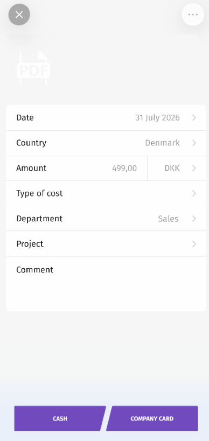Screen dimensions: 209x441
Task: Expand the DKK currency chevron
Action: click(x=194, y=168)
